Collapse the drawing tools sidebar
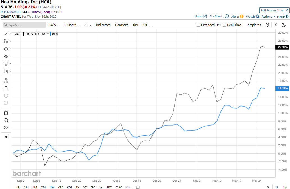This screenshot has width=290, height=189. [x=6, y=137]
